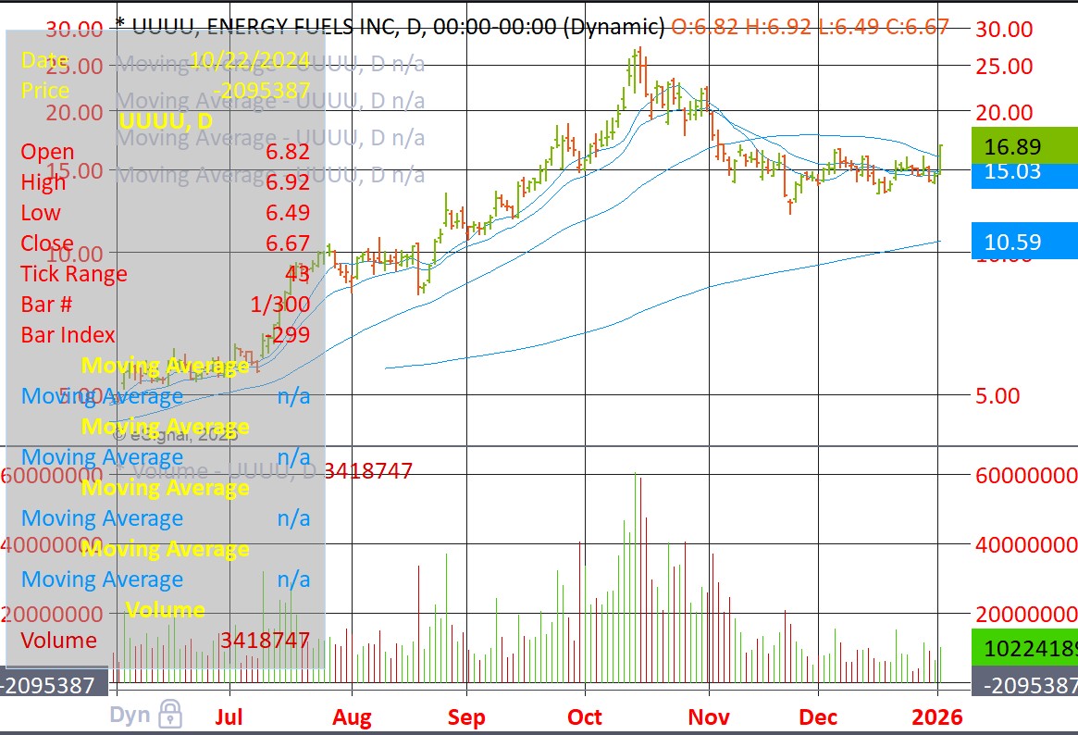Click the 60000000 label on right volume axis
This screenshot has height=735, width=1078.
pos(1026,475)
